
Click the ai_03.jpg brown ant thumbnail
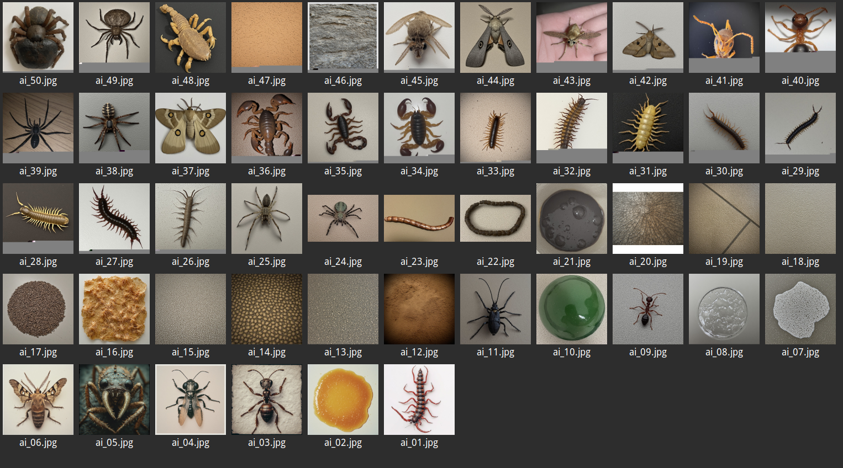tap(267, 400)
